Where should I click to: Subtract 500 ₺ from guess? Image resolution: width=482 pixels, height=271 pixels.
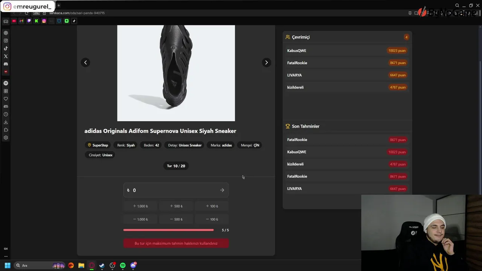point(176,219)
